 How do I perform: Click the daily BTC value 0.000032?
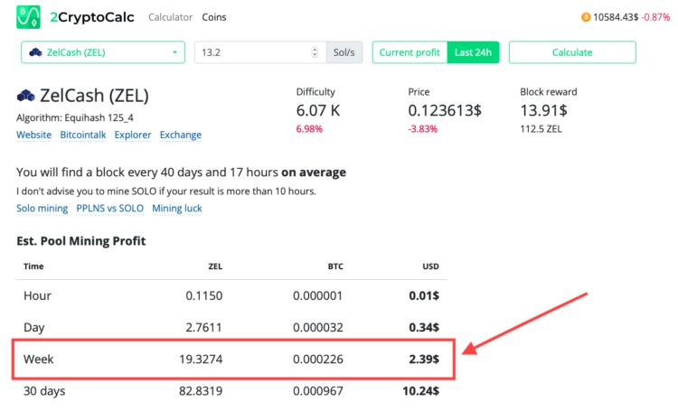tap(318, 328)
